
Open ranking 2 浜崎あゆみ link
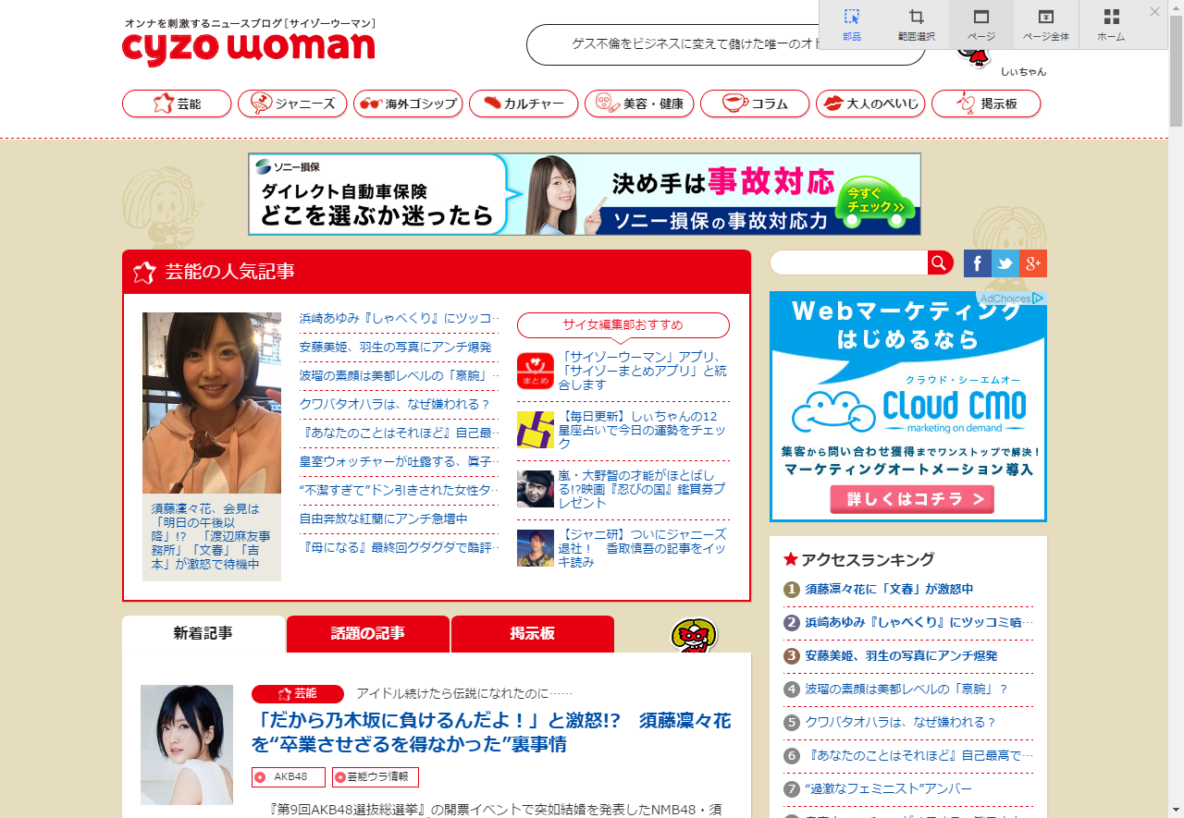click(919, 622)
